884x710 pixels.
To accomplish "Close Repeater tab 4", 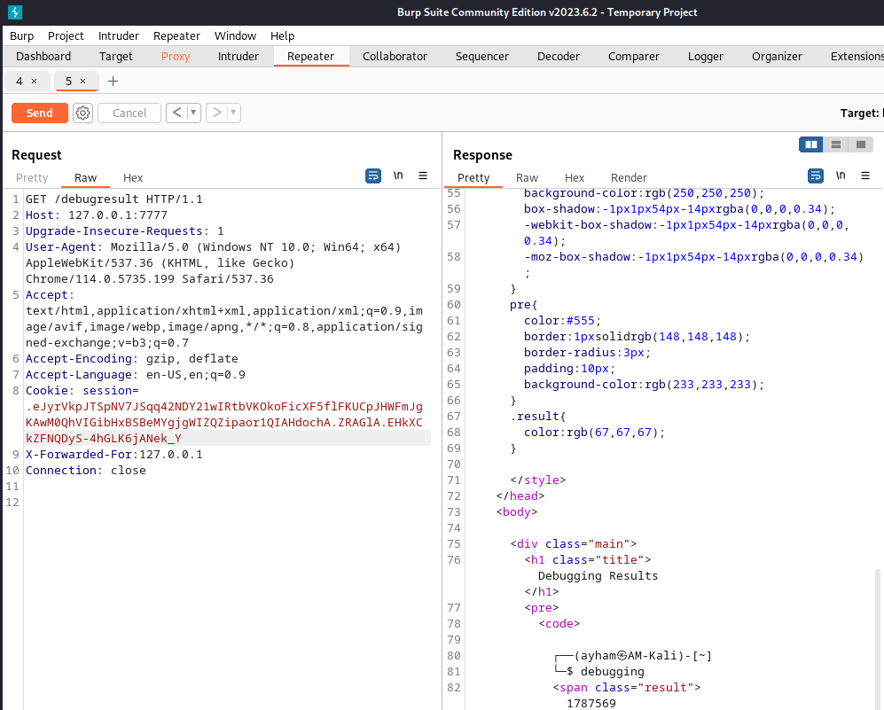I will tap(35, 82).
